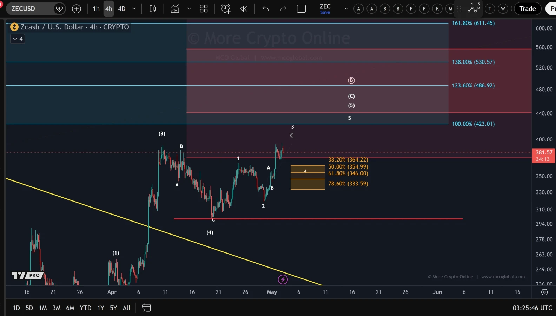Undo the last chart action
The image size is (556, 316).
265,9
